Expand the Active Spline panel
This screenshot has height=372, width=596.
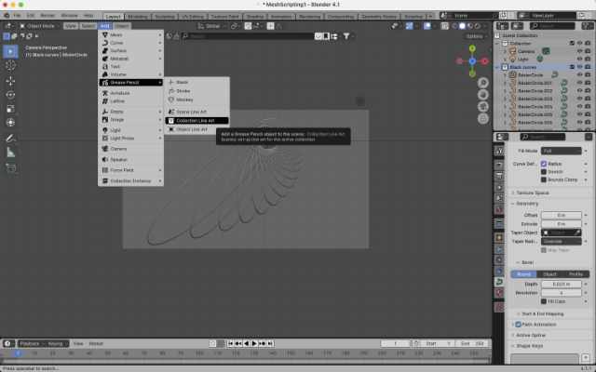pos(530,335)
